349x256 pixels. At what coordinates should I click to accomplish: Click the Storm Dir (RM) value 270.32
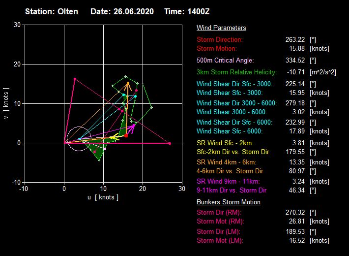coord(295,212)
